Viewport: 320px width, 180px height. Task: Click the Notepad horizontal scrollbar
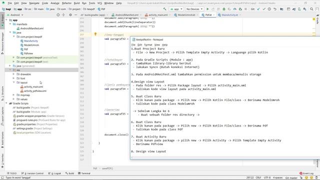click(224, 157)
